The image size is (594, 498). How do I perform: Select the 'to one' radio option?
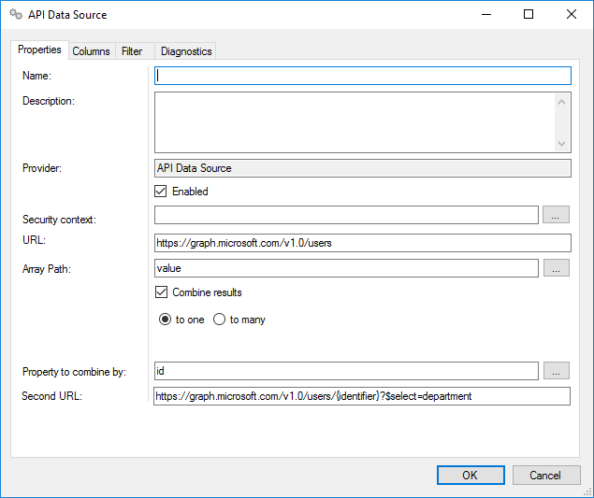pyautogui.click(x=166, y=320)
